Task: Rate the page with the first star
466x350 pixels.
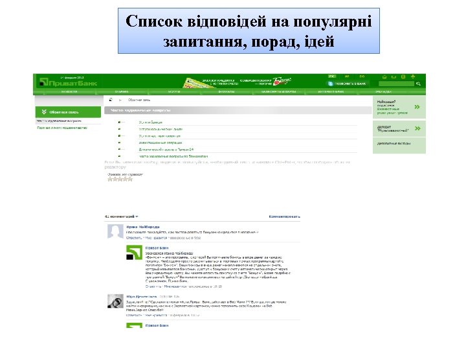Action: click(110, 179)
